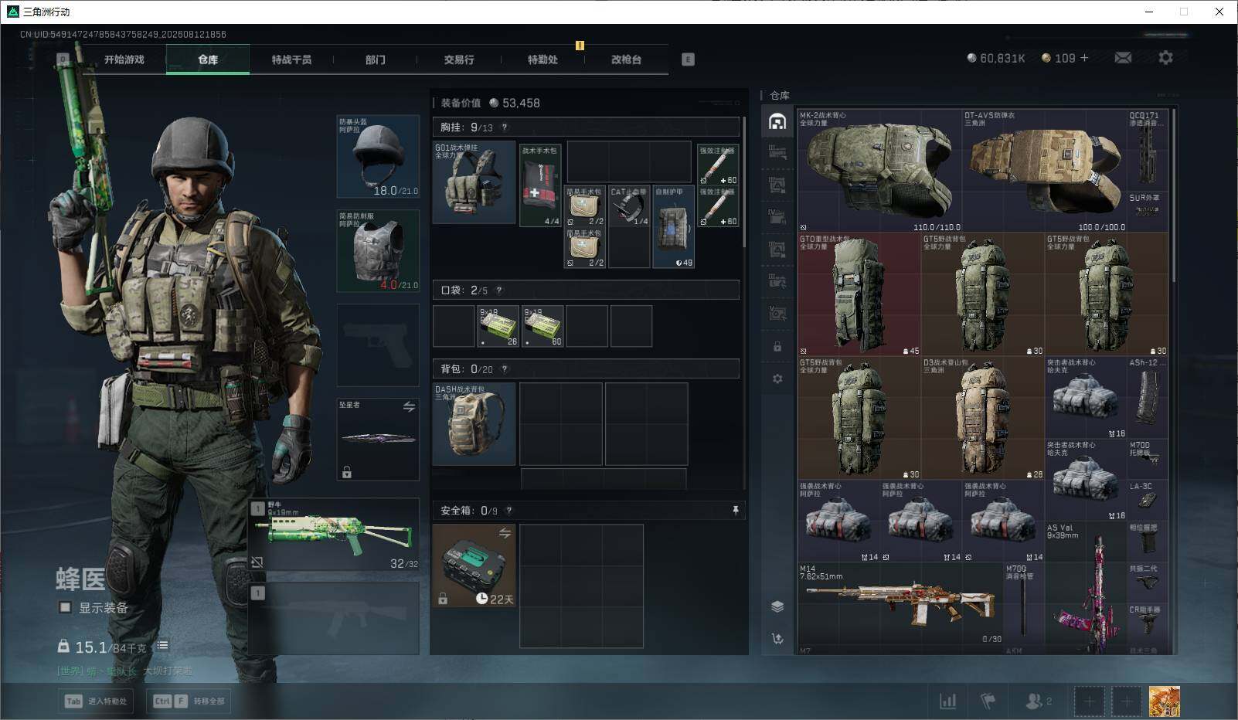
Task: Select the equipped 简易防刺服 armor
Action: [x=378, y=251]
